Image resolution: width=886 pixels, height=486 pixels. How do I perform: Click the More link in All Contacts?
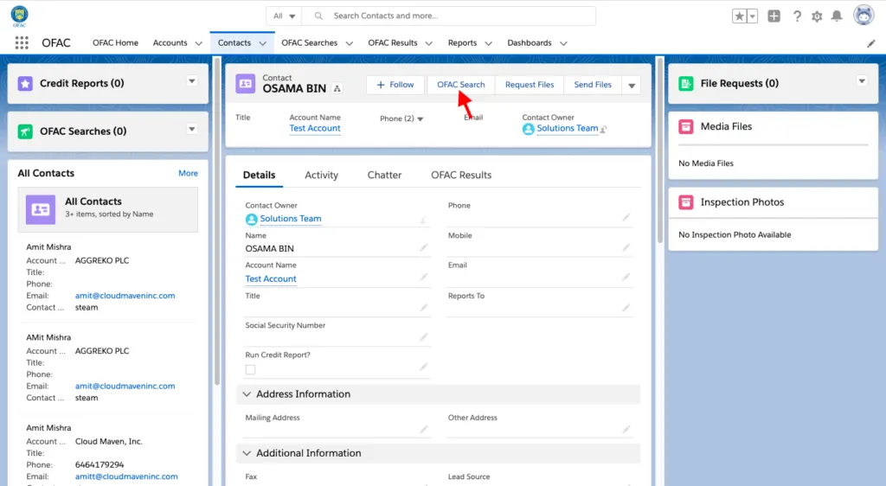click(188, 173)
